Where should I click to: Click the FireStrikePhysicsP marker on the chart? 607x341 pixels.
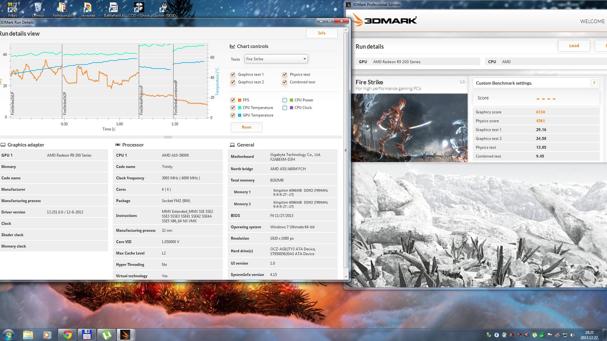[141, 100]
